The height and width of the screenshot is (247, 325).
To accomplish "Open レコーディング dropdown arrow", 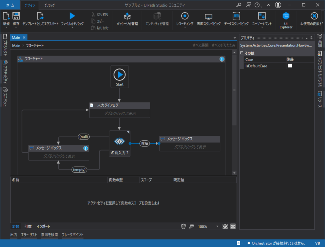I will pyautogui.click(x=185, y=27).
